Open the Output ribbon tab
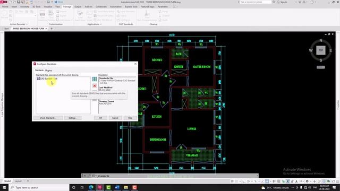 coord(78,7)
